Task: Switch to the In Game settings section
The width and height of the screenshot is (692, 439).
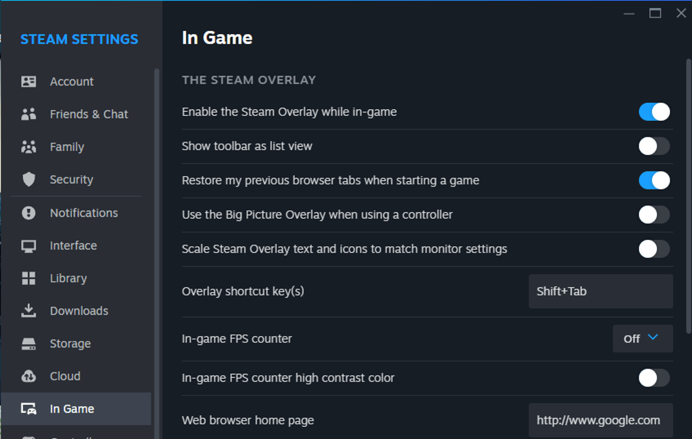Action: pos(71,409)
